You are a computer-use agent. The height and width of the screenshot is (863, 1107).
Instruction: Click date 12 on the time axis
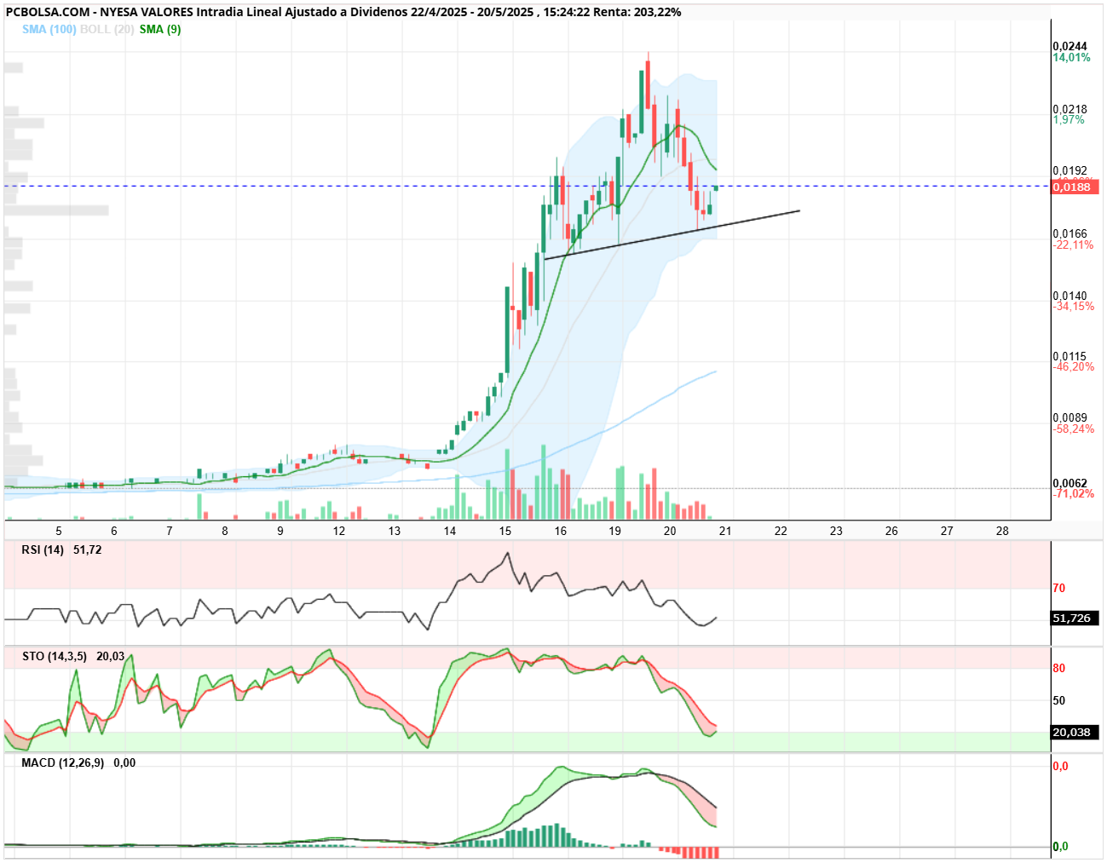(339, 531)
